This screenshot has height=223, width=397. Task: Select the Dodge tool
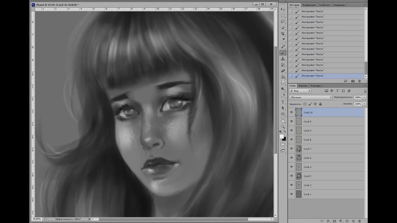(283, 89)
